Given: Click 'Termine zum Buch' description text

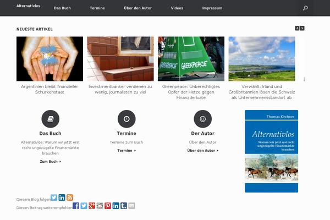Looking at the screenshot, I should click(x=127, y=142).
